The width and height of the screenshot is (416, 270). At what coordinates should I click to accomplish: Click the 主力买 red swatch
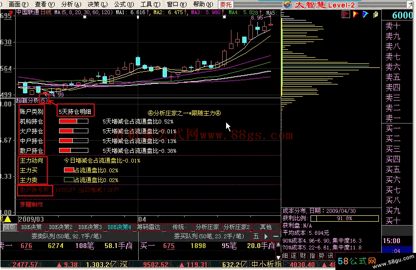(69, 170)
